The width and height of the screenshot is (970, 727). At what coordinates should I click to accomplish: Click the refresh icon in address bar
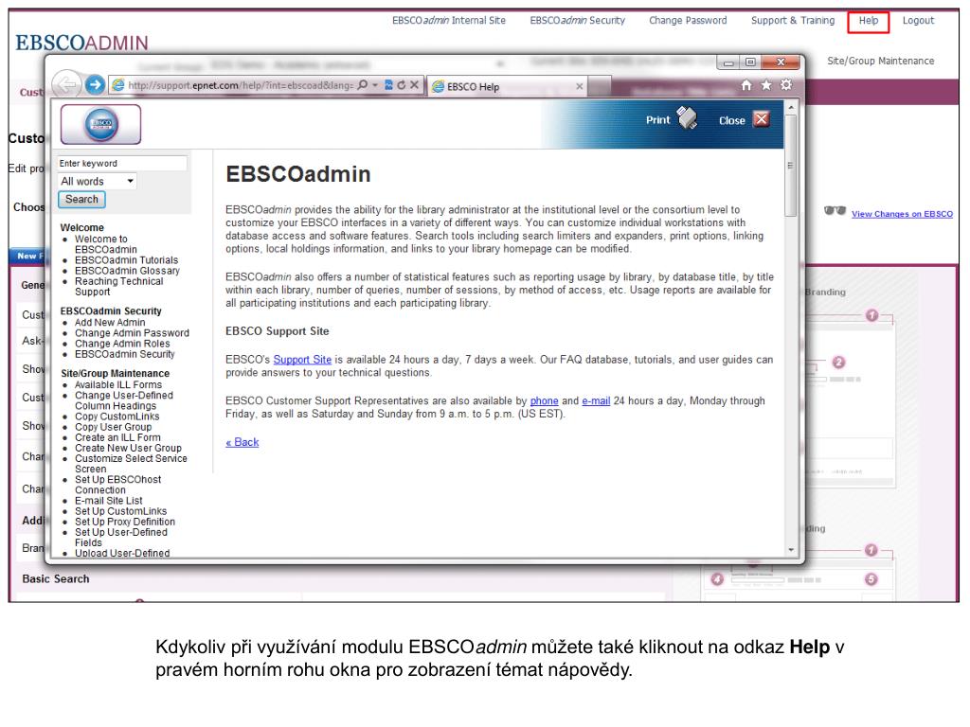[402, 85]
